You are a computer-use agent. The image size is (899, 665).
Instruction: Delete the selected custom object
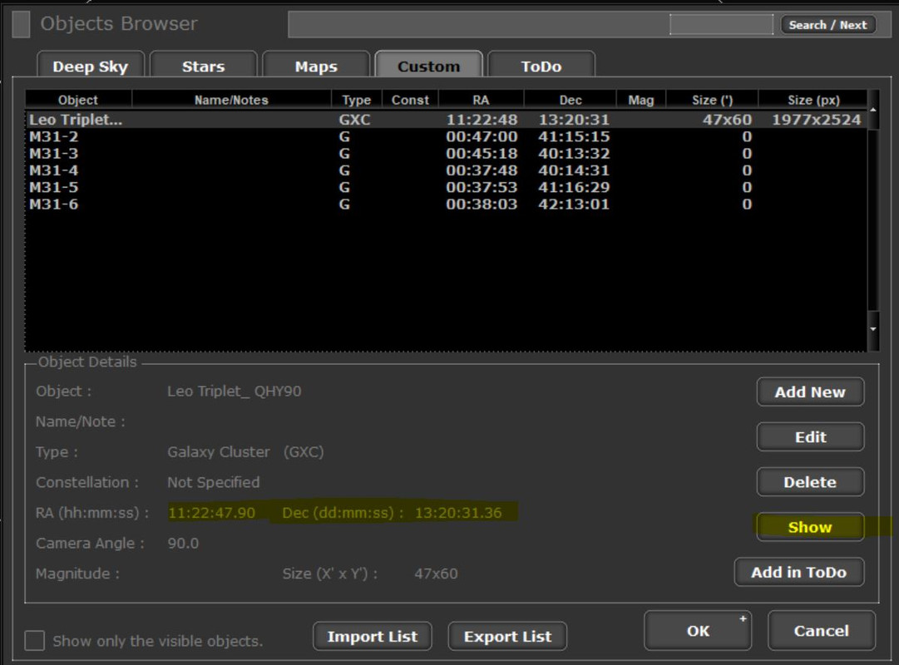[810, 482]
